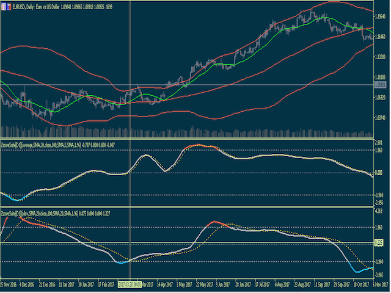Image resolution: width=391 pixels, height=293 pixels.
Task: Click the 4 Aug 2017 date label
Action: 282,284
